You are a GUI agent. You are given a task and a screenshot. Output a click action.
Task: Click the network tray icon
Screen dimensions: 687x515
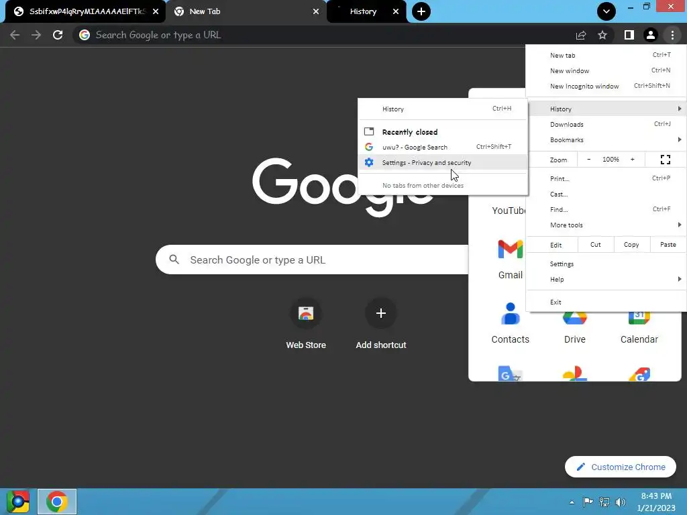(604, 502)
